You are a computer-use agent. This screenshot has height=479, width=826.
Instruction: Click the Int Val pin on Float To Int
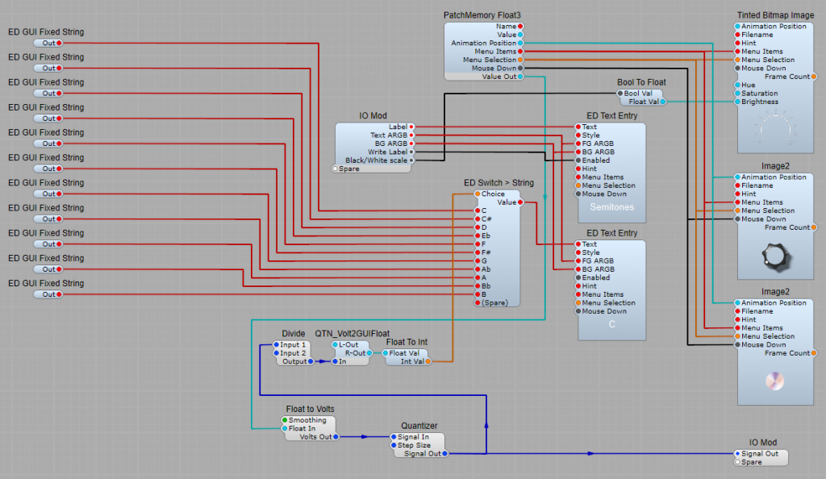428,361
